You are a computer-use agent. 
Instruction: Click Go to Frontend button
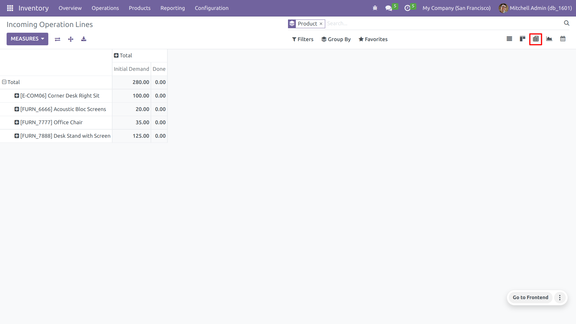click(x=530, y=297)
